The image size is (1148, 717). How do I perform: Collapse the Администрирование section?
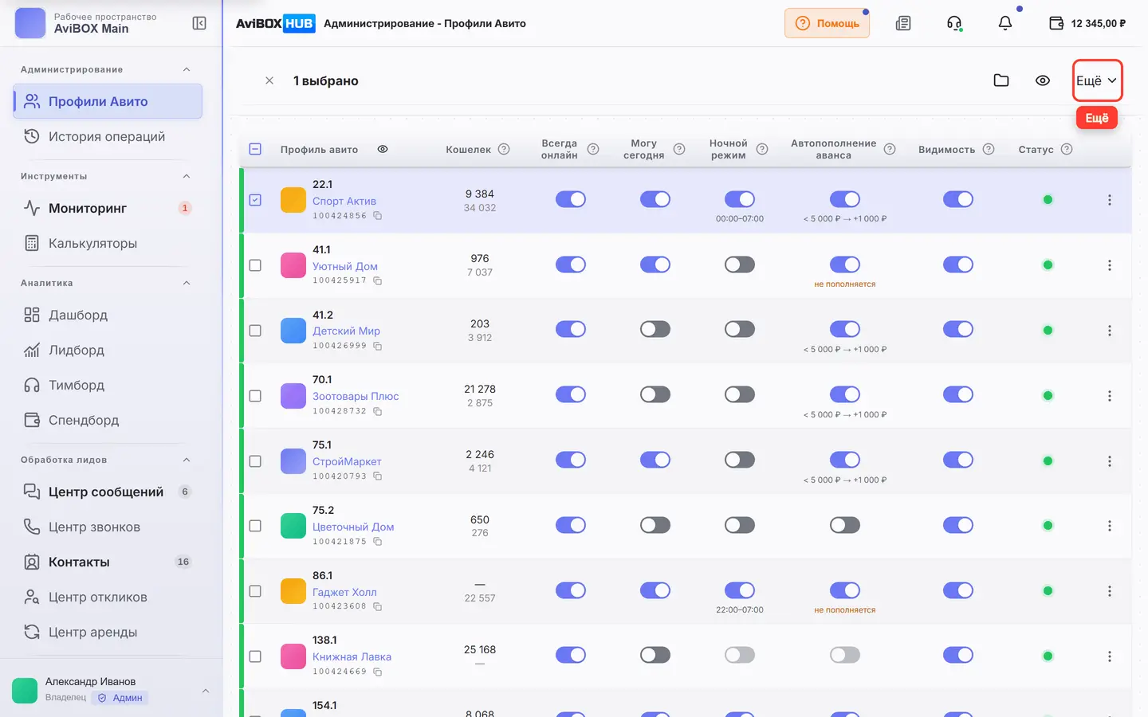(187, 69)
